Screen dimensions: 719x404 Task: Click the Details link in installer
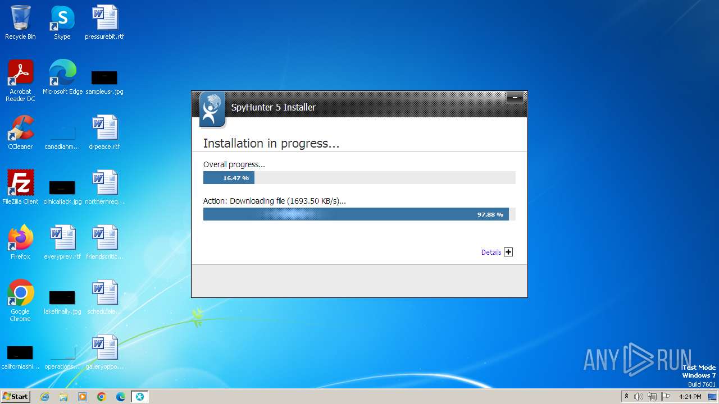click(x=491, y=252)
